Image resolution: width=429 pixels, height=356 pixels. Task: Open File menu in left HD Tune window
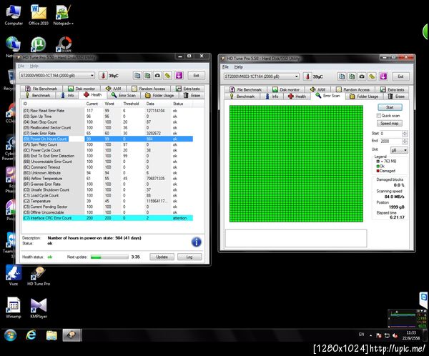pos(21,66)
